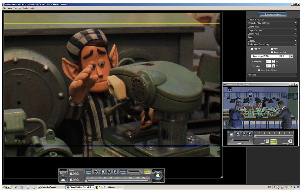Switch to Corel Photo House taskbar window

tap(109, 187)
